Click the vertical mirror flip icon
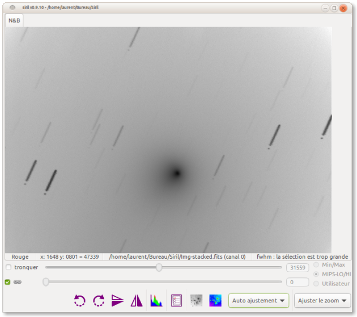Image resolution: width=357 pixels, height=317 pixels. 118,301
